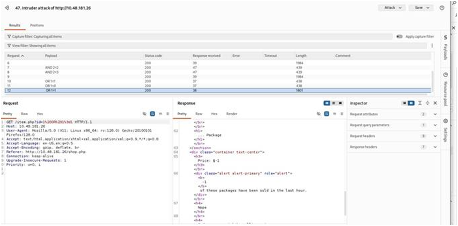Click the first Inspector layout icon

coord(405,103)
